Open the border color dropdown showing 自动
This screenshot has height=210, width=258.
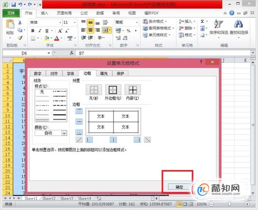[64, 133]
